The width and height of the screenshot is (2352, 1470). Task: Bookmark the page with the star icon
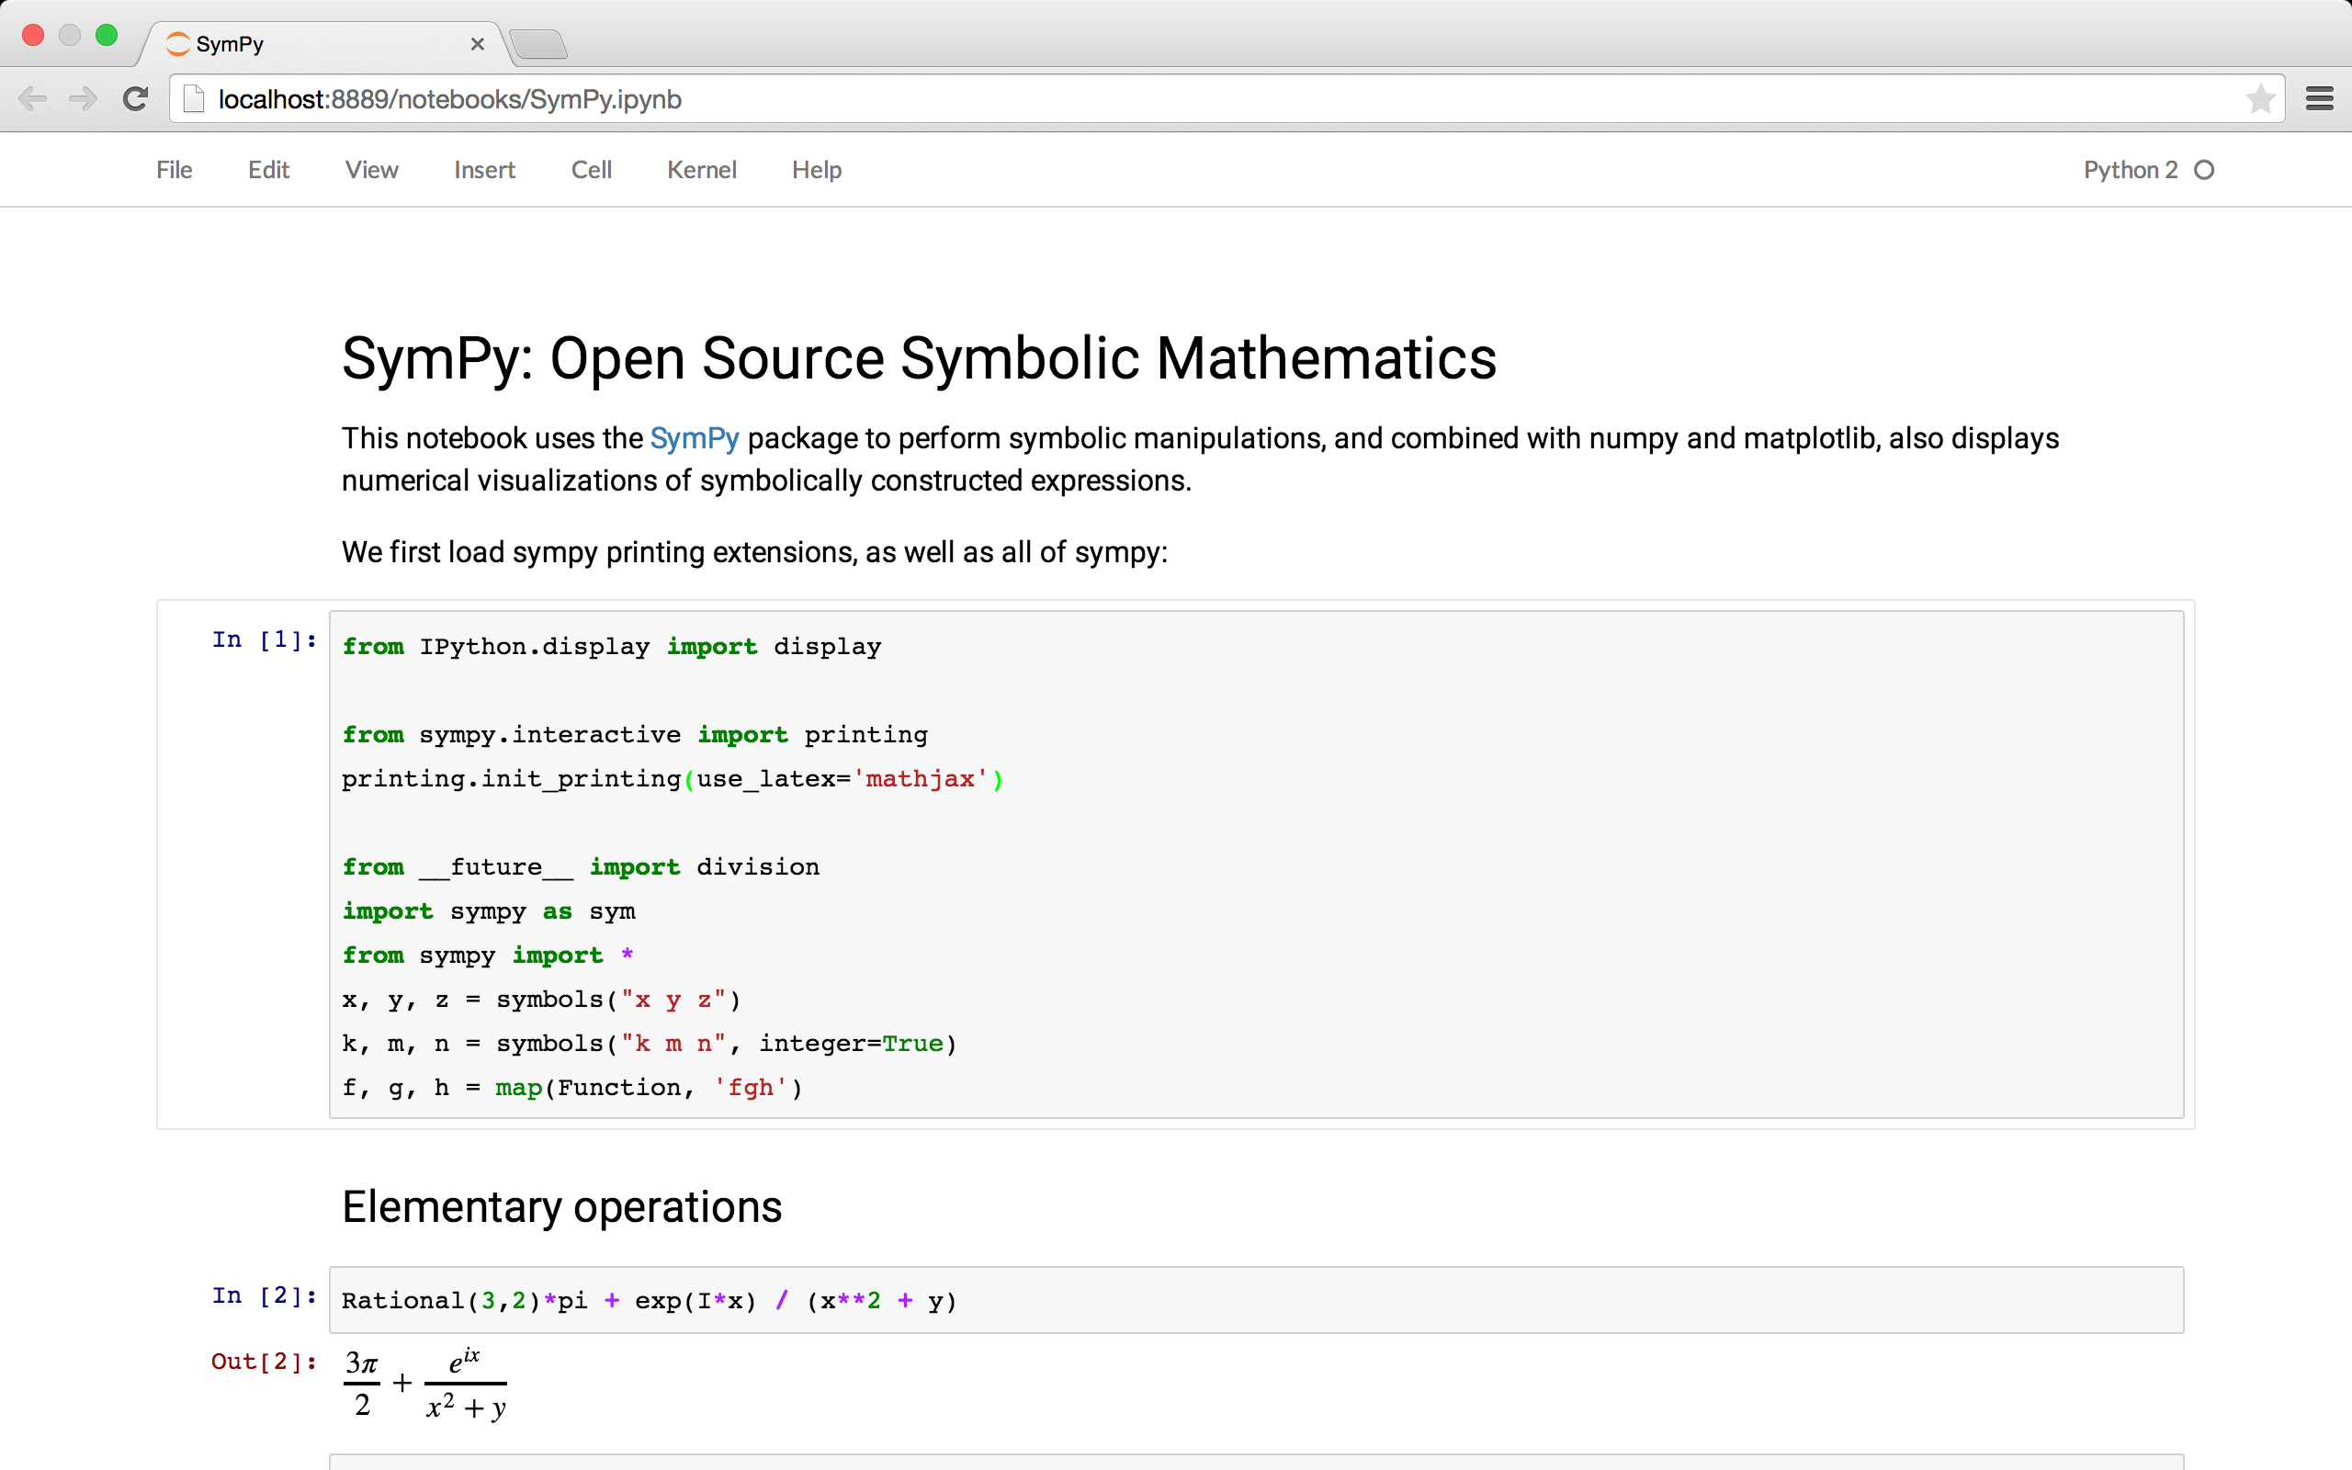click(2260, 99)
